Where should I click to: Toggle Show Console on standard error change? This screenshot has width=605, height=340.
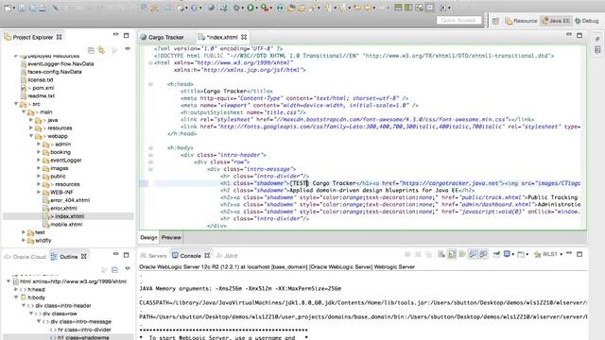tap(483, 254)
